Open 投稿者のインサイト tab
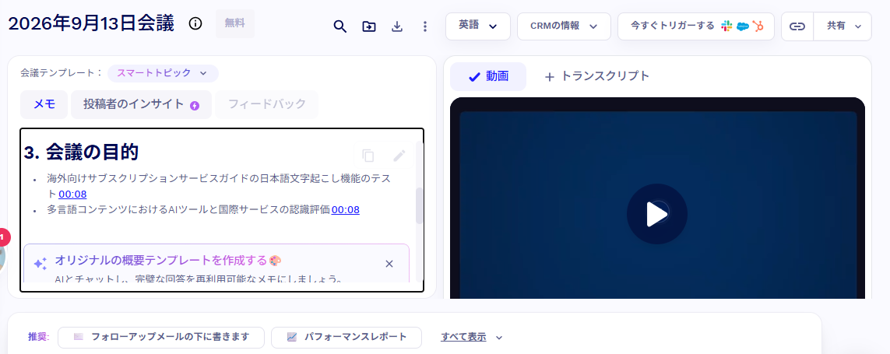 point(142,104)
